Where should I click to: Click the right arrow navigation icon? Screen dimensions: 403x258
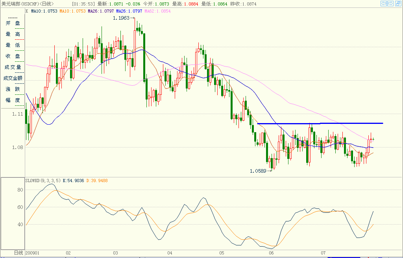pyautogui.click(x=390, y=3)
